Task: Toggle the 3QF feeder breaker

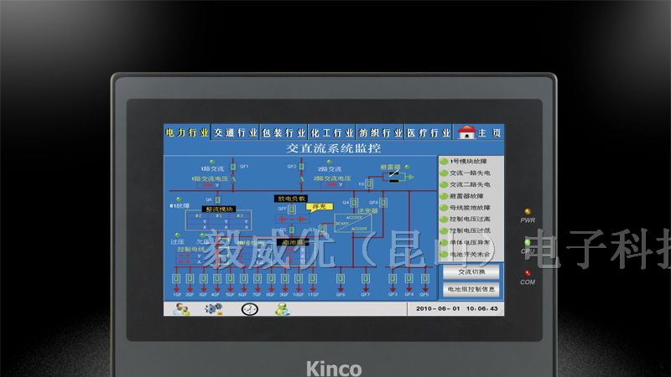Action: pos(204,279)
